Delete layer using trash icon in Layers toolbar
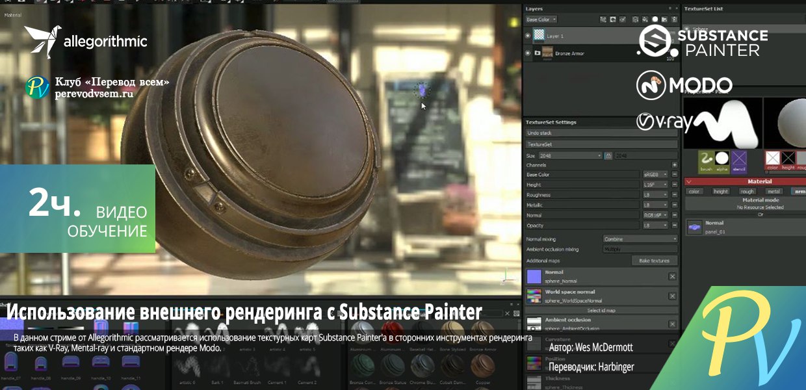806x390 pixels. [x=675, y=19]
